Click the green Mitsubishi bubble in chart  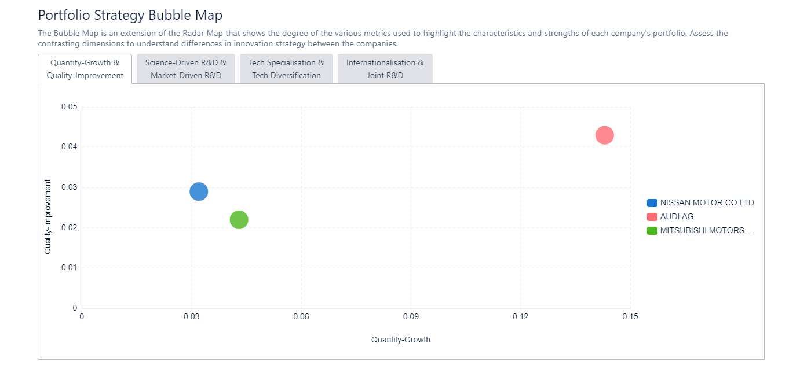239,220
